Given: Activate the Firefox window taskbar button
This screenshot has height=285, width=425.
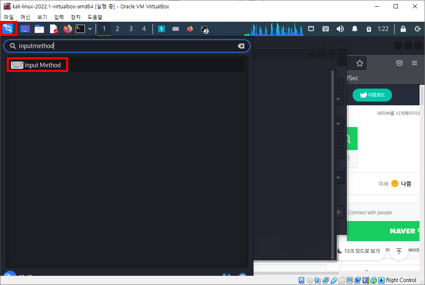Looking at the screenshot, I should point(190,29).
